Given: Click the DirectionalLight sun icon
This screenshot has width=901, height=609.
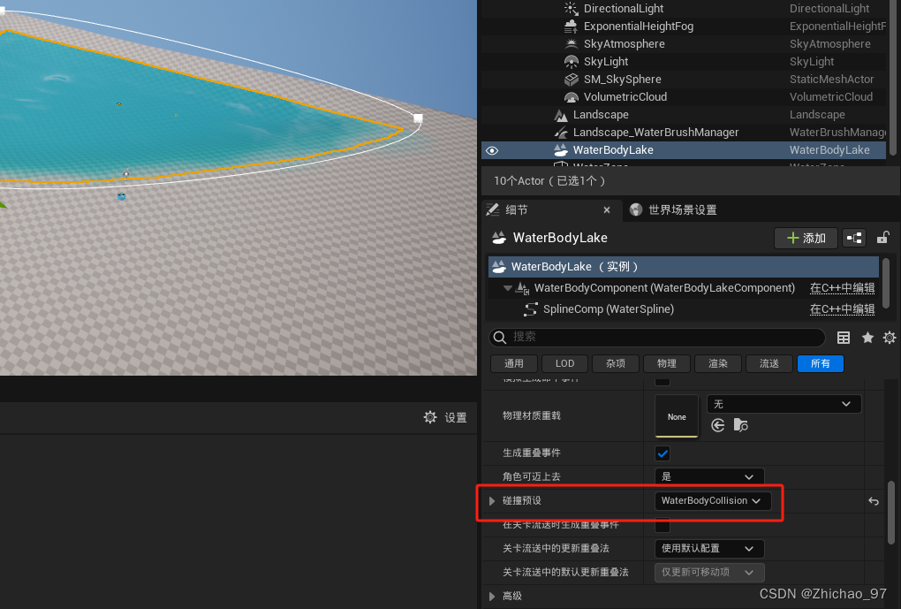Looking at the screenshot, I should tap(571, 8).
